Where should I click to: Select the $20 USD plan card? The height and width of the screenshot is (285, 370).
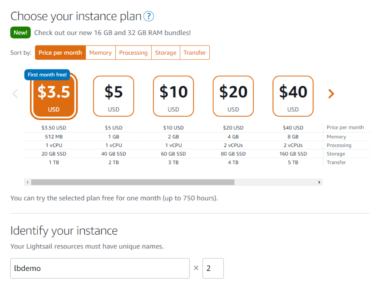233,96
